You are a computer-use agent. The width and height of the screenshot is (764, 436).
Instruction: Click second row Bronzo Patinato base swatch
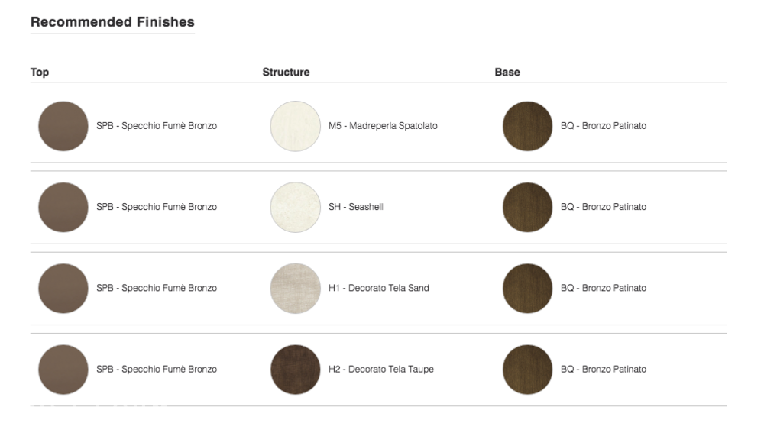point(528,208)
